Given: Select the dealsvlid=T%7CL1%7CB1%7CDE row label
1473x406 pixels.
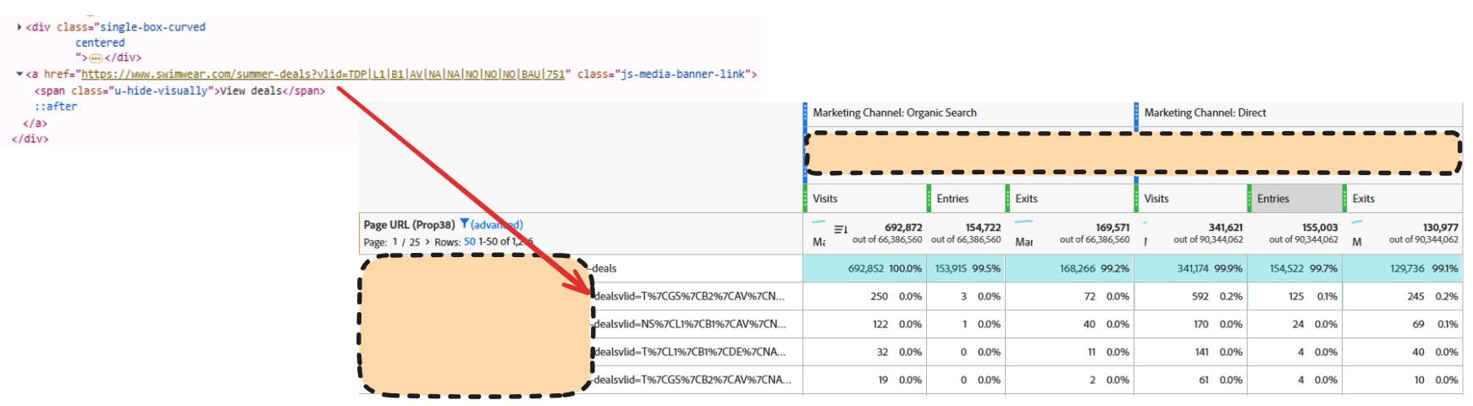Looking at the screenshot, I should [x=689, y=352].
